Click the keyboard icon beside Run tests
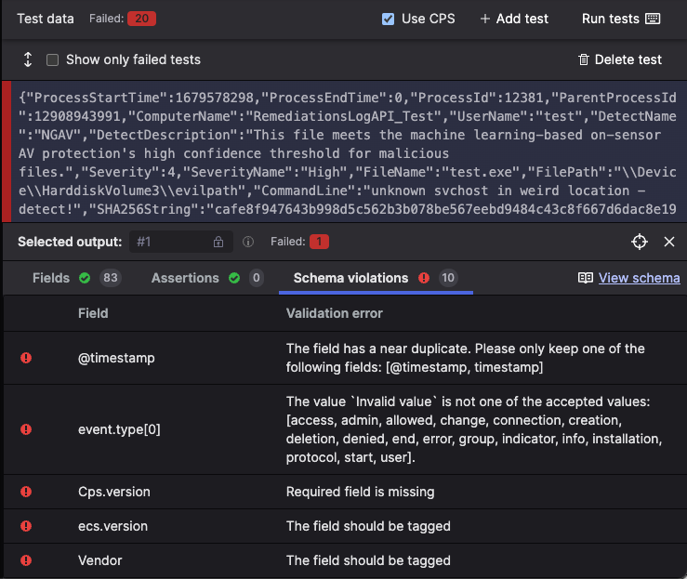Viewport: 687px width, 579px height. 653,19
